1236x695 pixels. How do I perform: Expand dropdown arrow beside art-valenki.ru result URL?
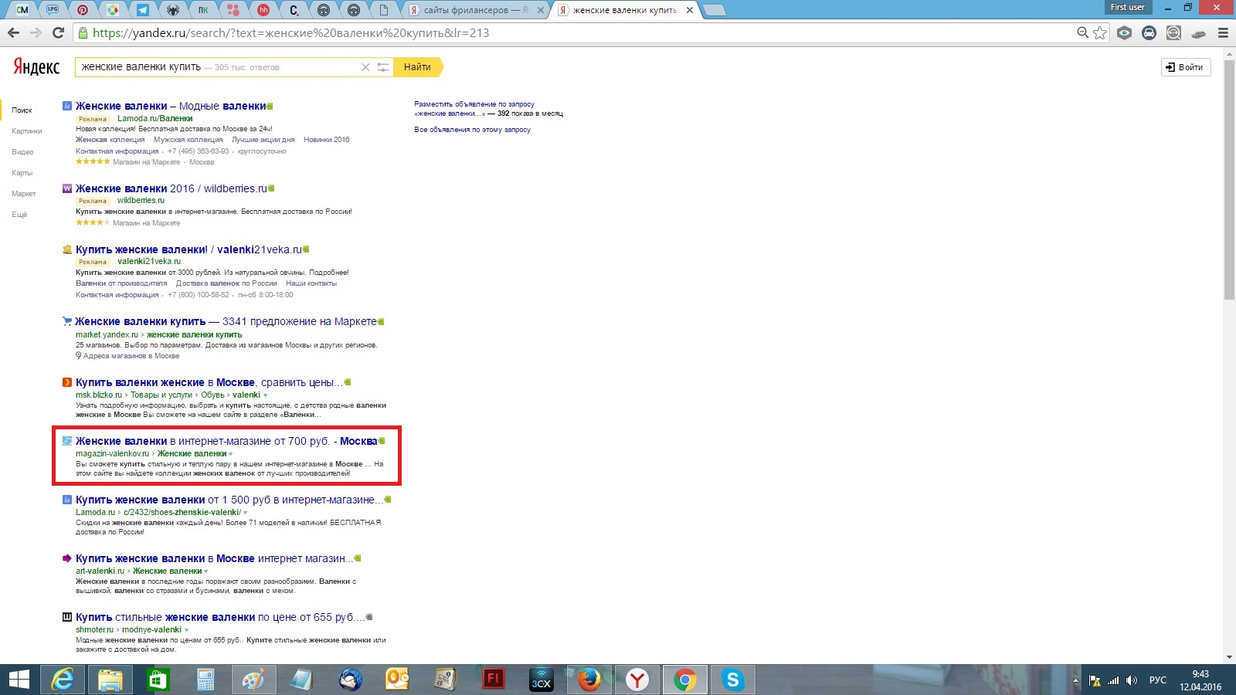[x=206, y=571]
